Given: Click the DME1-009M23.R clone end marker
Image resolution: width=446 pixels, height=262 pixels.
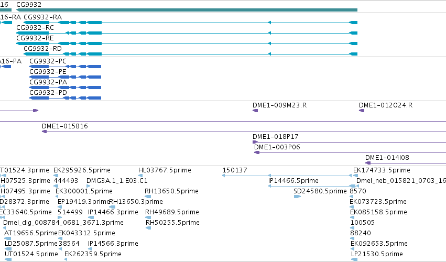Looking at the screenshot, I should [x=255, y=111].
